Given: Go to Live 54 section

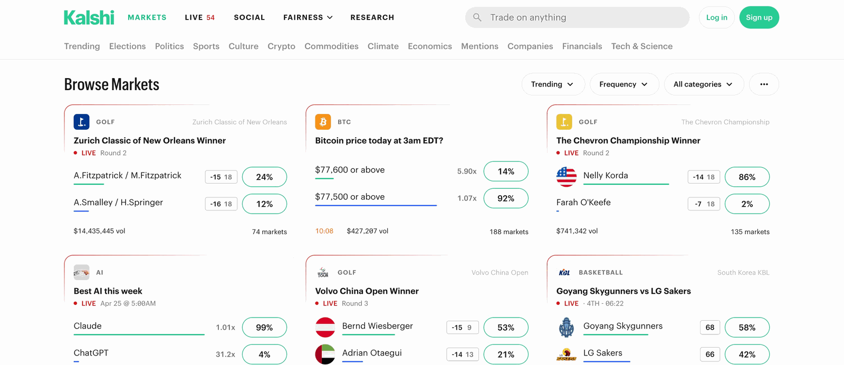Looking at the screenshot, I should 199,17.
